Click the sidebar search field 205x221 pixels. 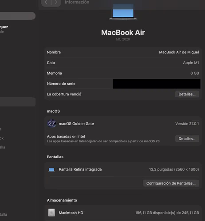(x=17, y=16)
